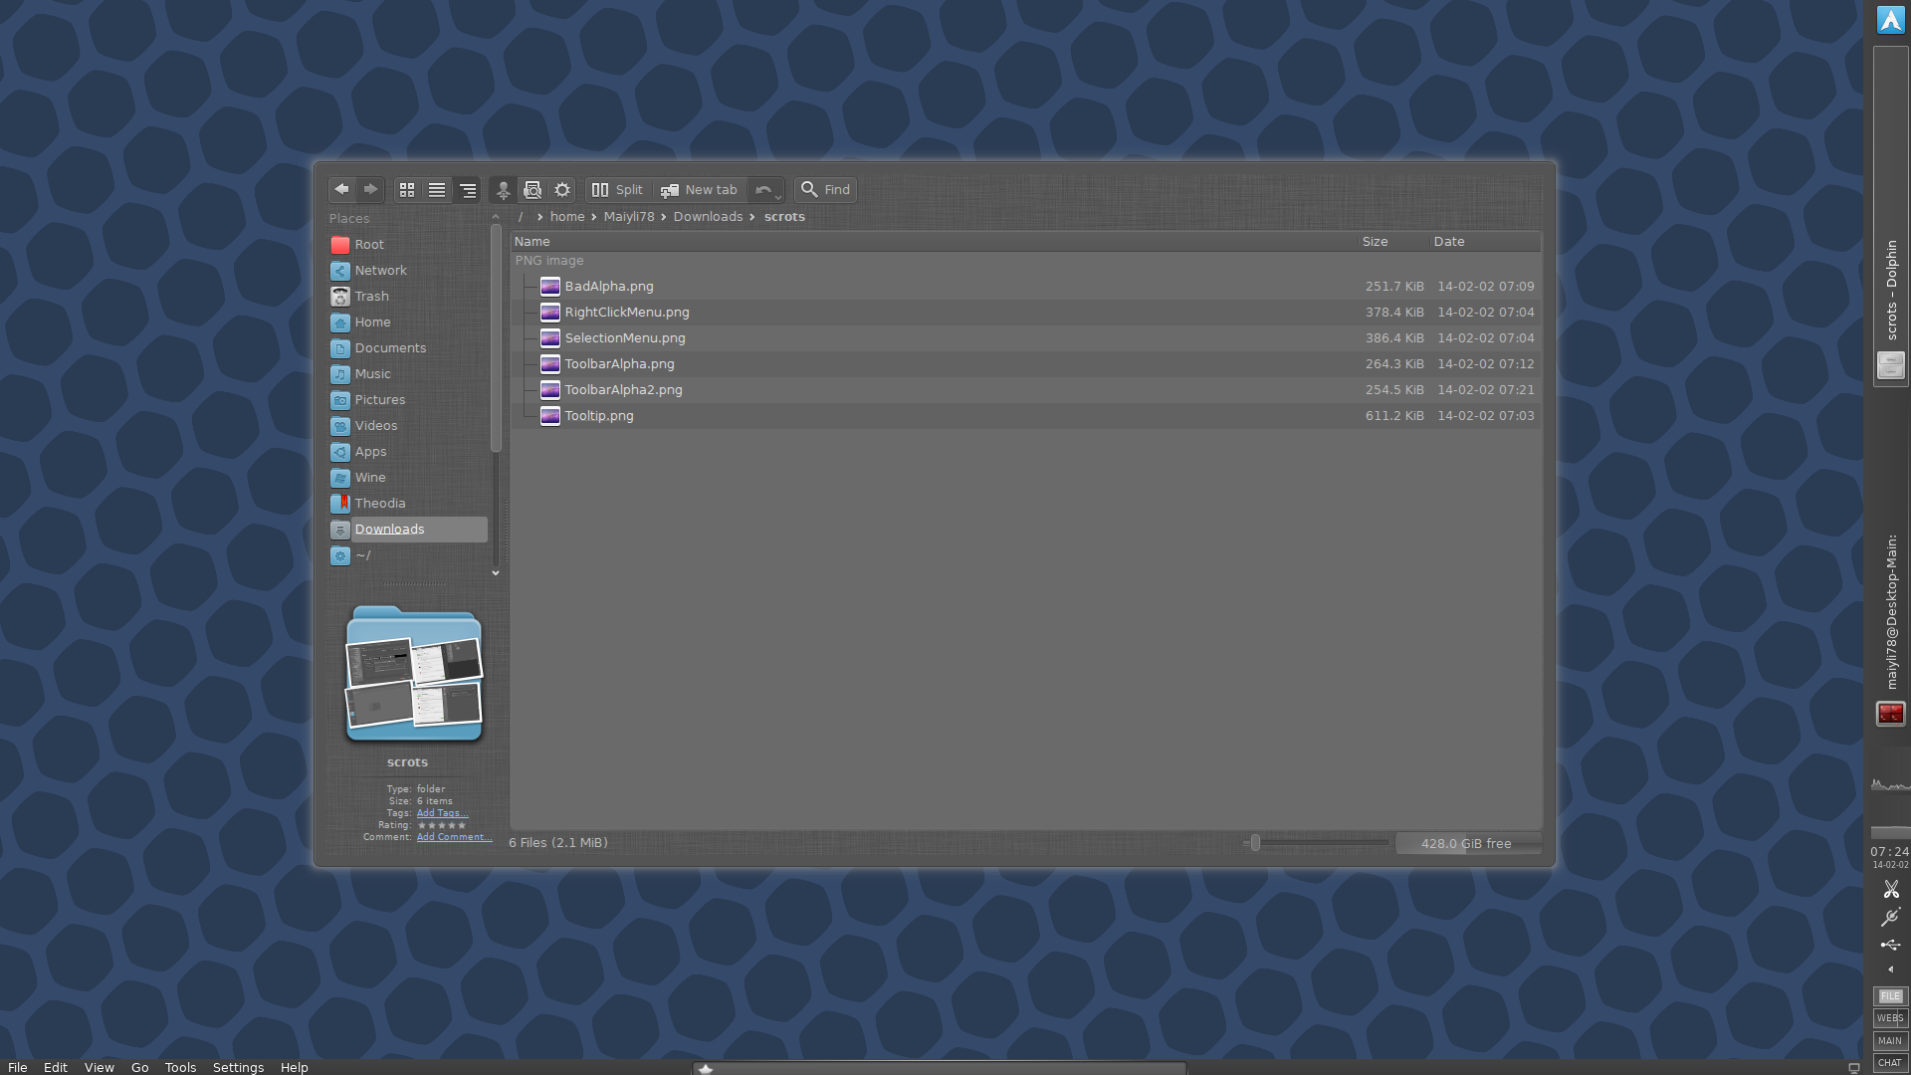Open Pictures in the Places panel

(408, 399)
